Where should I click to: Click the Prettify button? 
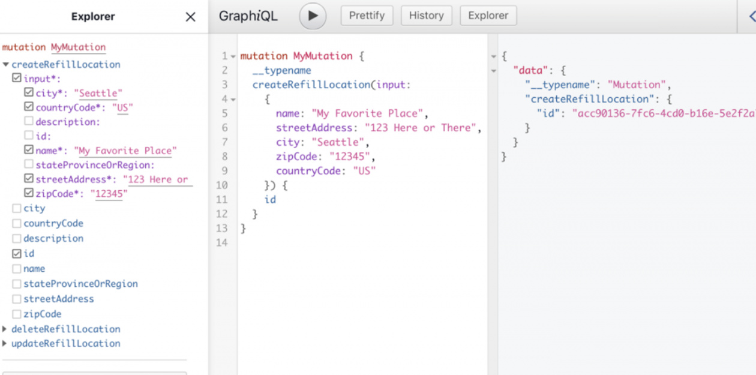[367, 16]
